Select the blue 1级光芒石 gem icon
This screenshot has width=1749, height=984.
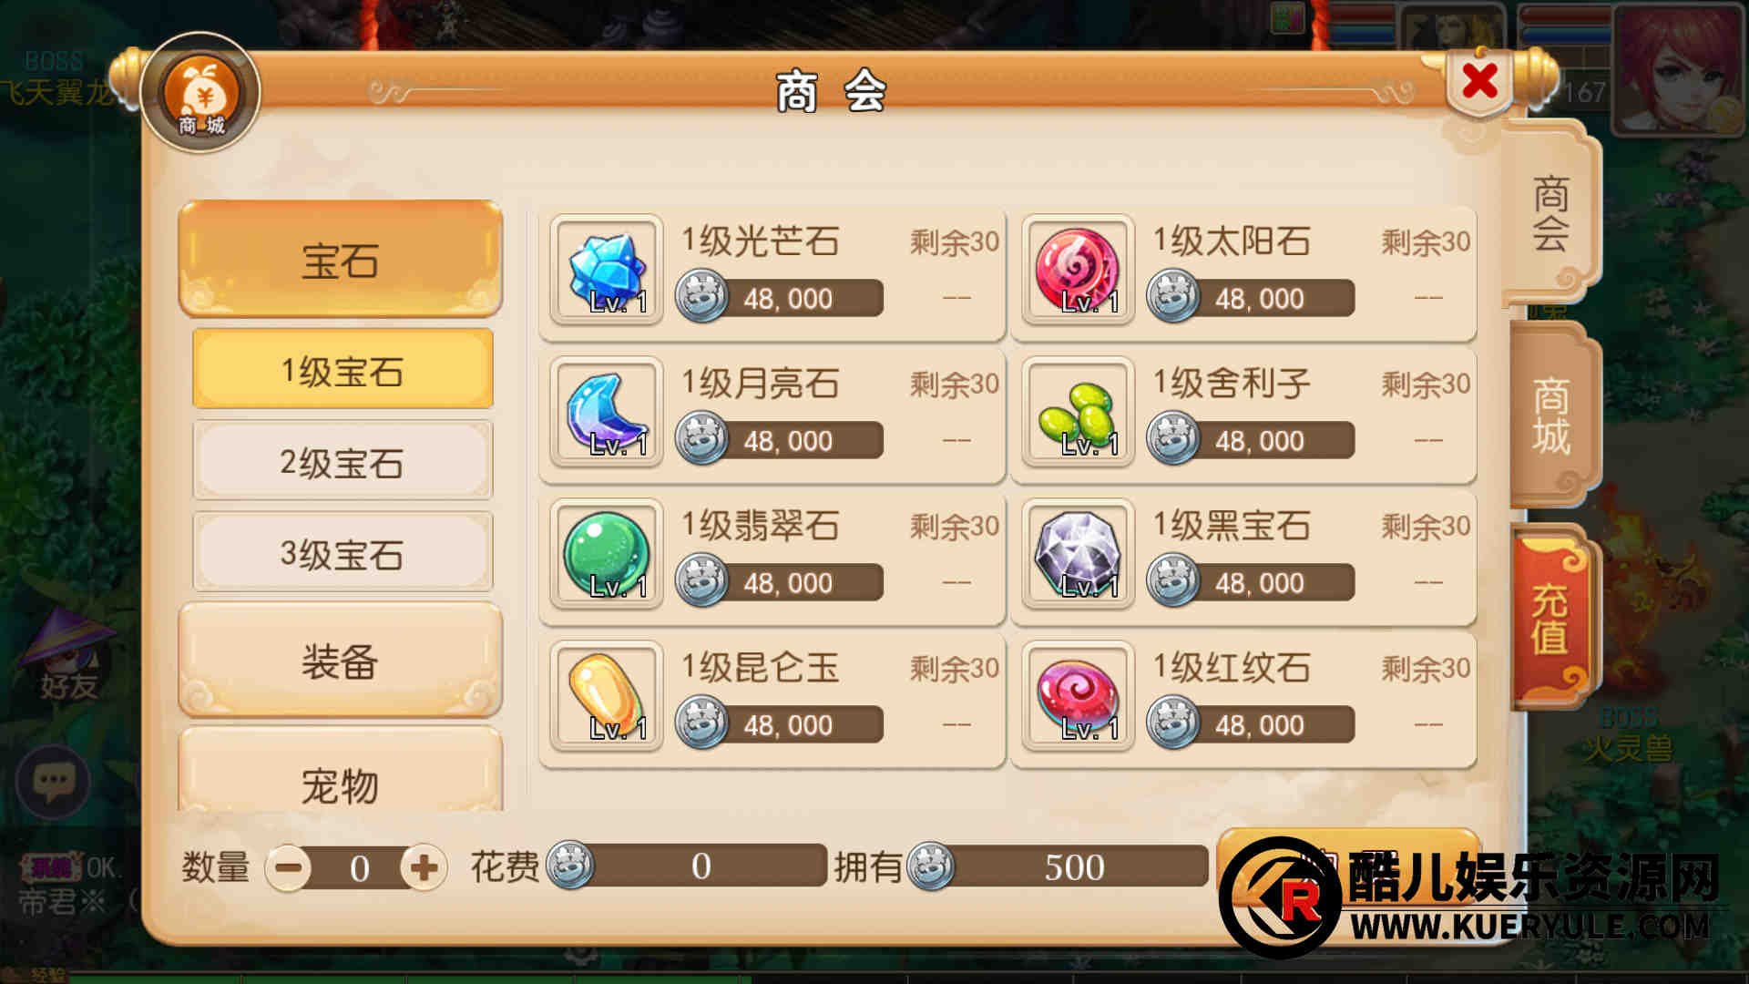point(606,271)
